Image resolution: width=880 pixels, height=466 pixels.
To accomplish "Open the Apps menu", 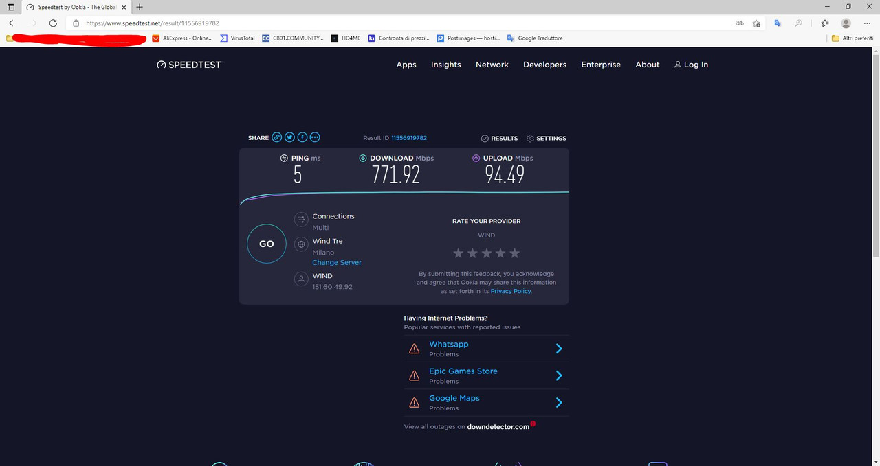I will pos(406,65).
